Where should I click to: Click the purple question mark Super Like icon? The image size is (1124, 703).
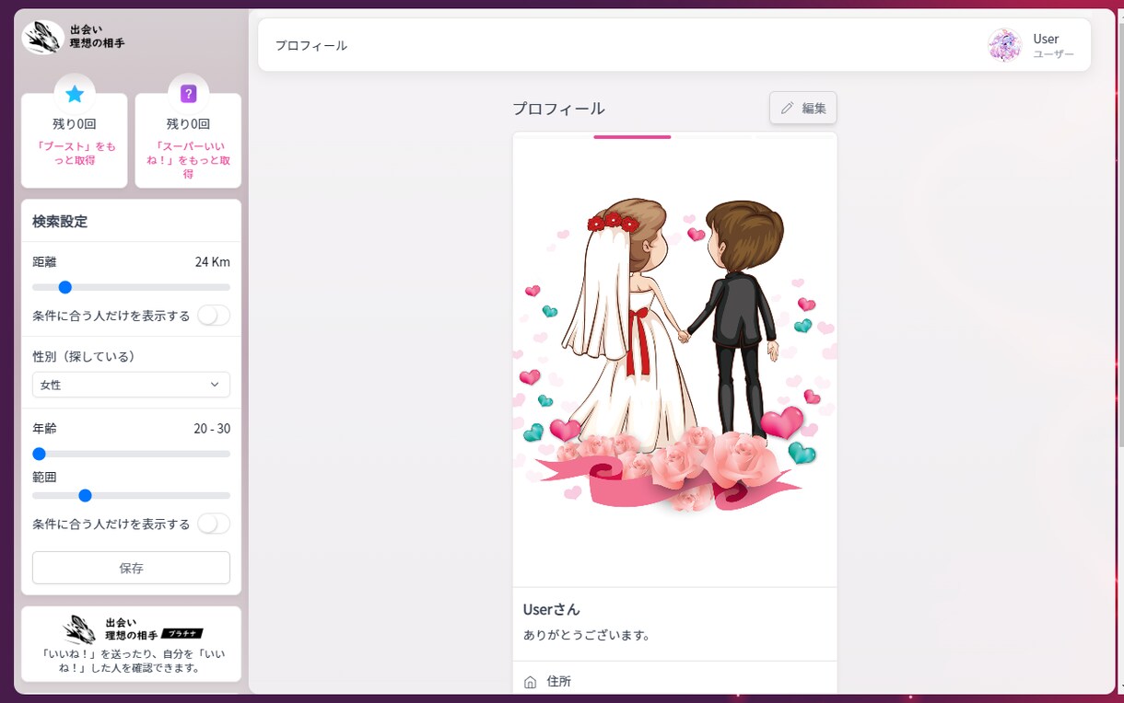tap(188, 94)
